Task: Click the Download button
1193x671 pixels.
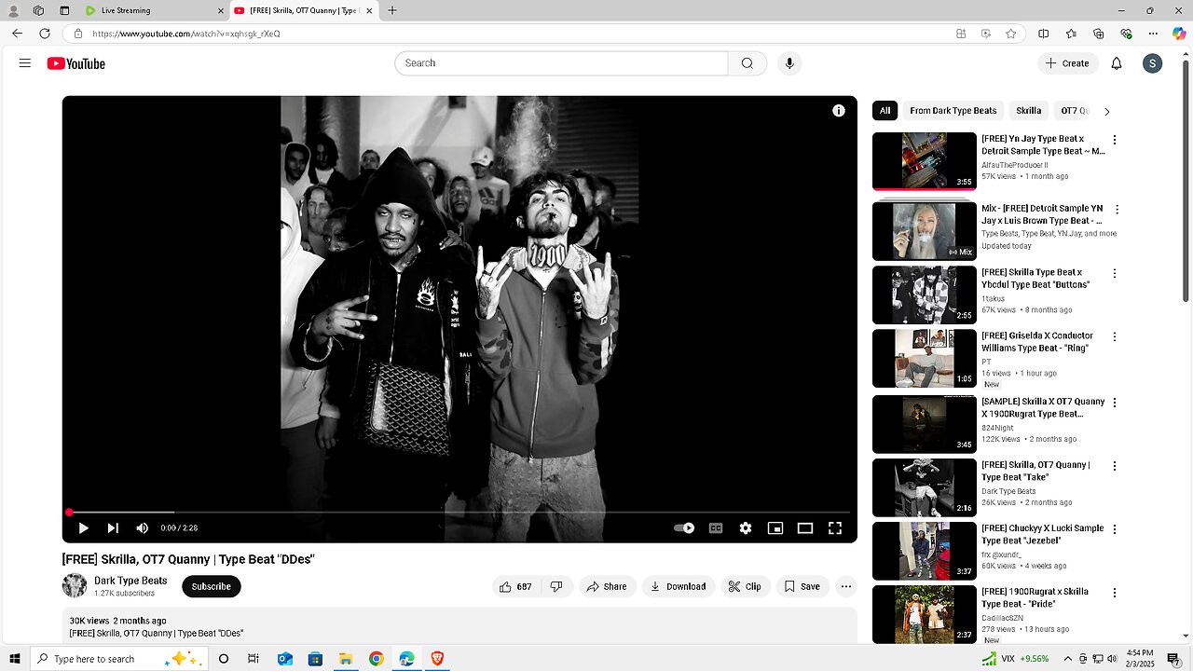Action: (x=678, y=587)
